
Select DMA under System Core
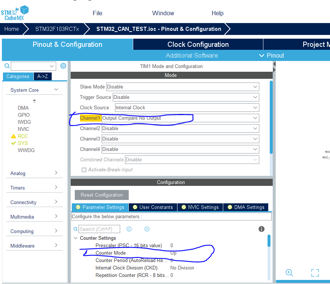[23, 108]
